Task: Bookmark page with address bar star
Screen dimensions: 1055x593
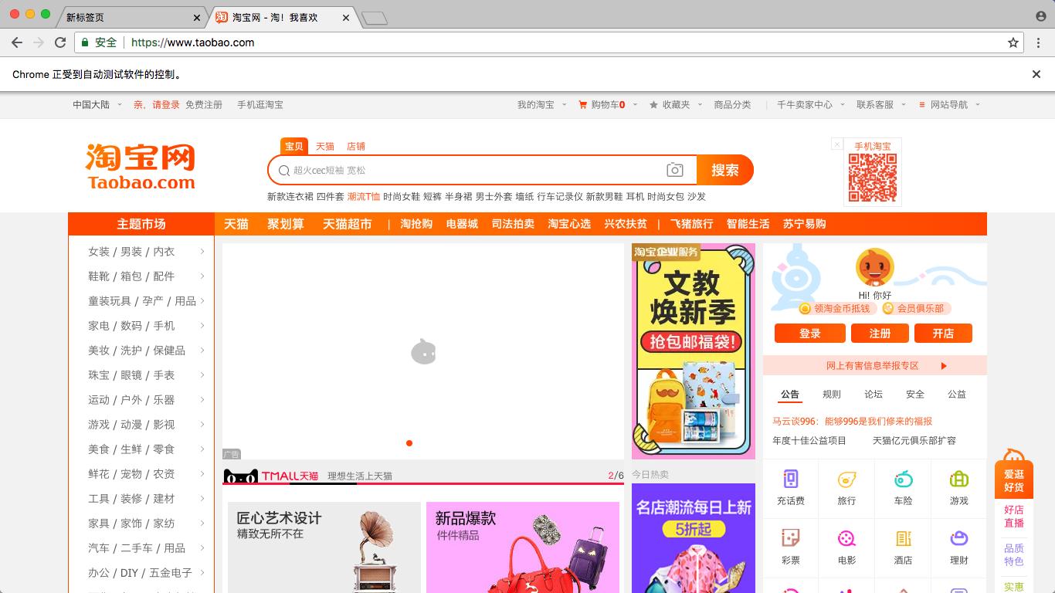Action: (1013, 42)
